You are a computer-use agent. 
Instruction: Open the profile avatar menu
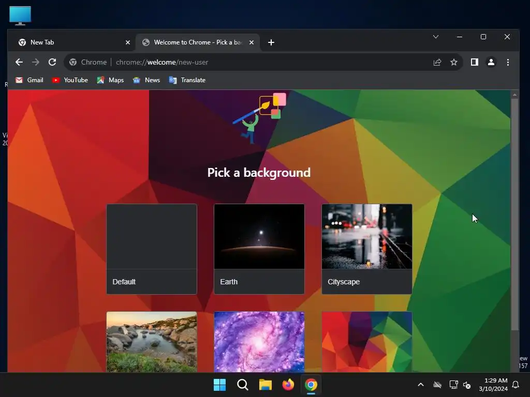491,62
